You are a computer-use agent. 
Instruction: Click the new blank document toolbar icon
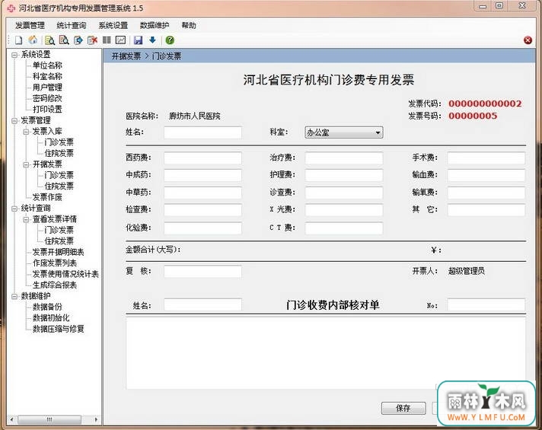coord(19,40)
